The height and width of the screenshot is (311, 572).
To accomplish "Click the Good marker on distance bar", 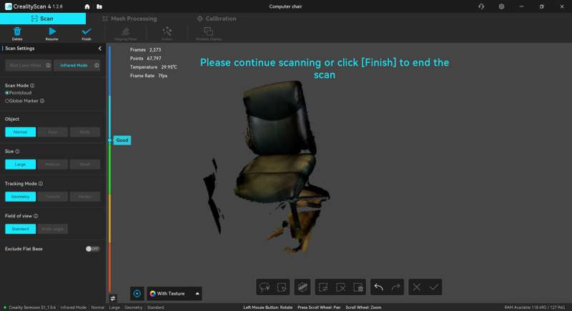I will [122, 140].
